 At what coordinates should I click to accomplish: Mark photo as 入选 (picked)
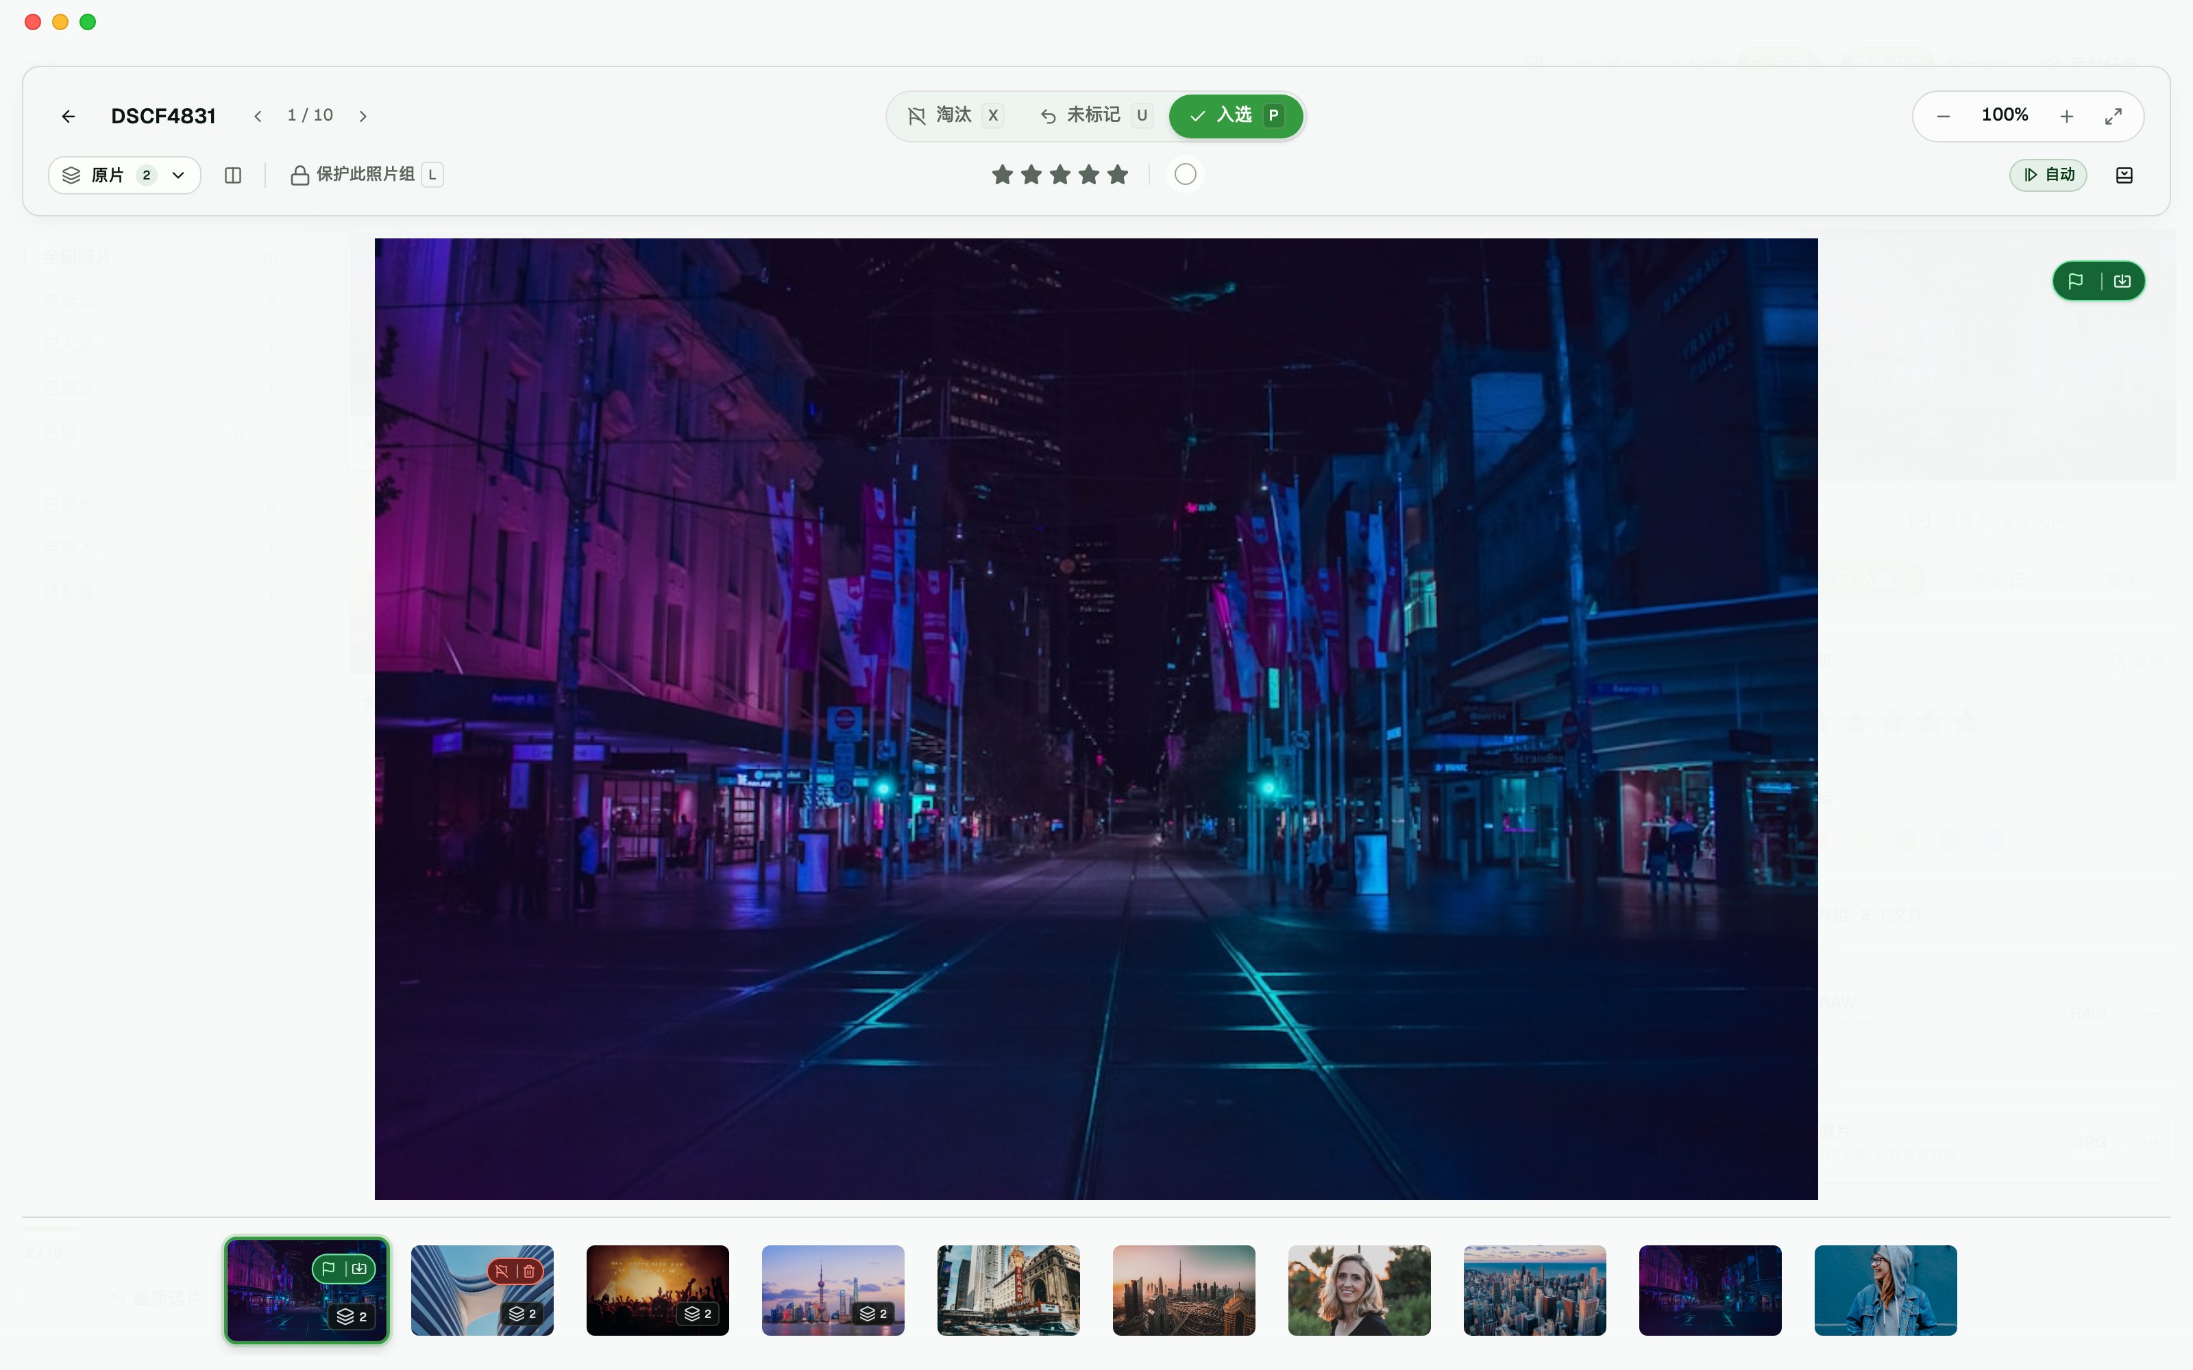pos(1236,115)
